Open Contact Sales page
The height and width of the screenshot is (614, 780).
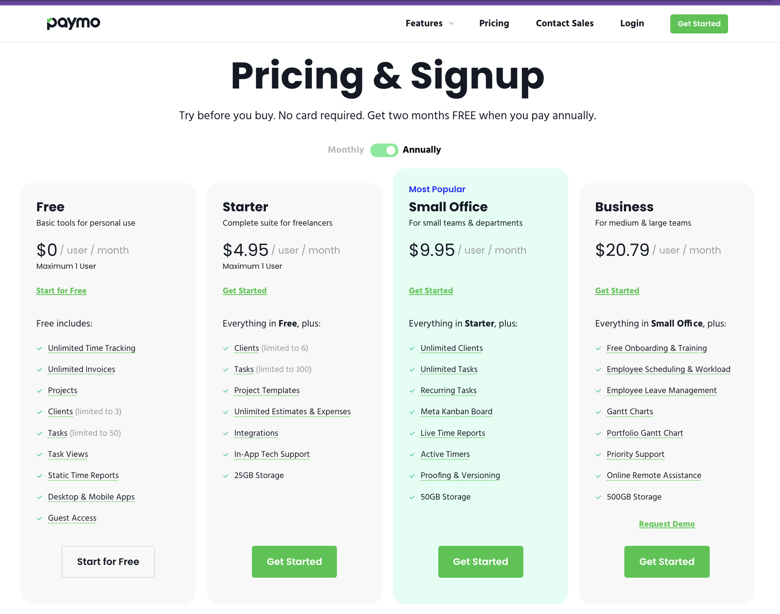coord(564,23)
